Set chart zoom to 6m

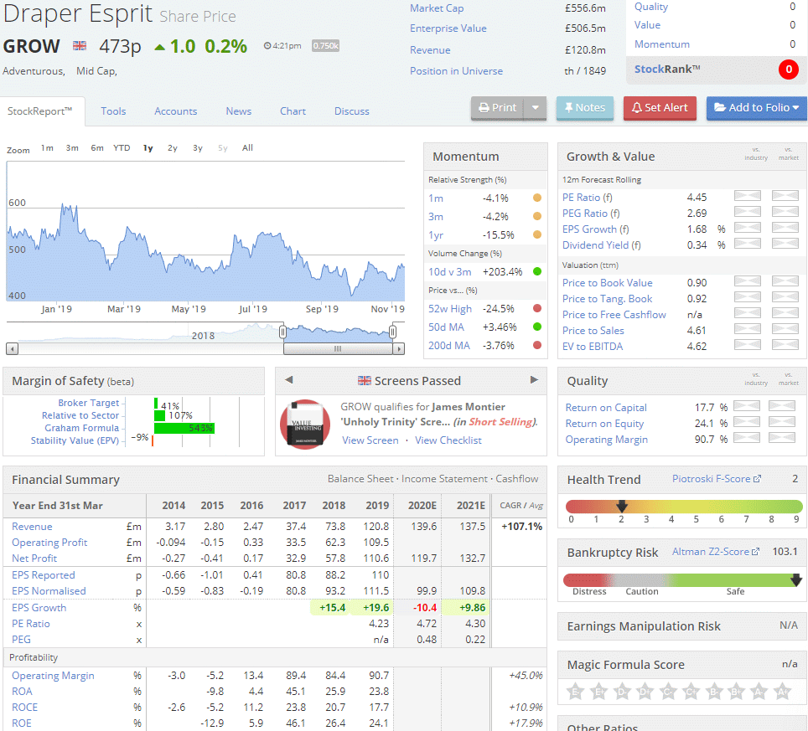coord(97,147)
